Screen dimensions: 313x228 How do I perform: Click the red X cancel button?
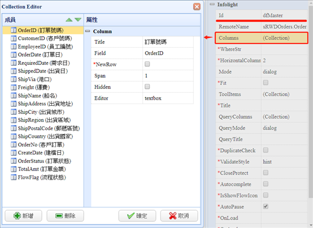tap(179, 216)
